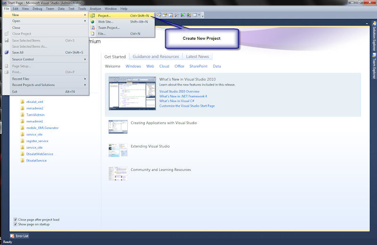This screenshot has height=245, width=377.
Task: Click the What's New in Visual Studio thumbnail
Action: [x=132, y=93]
